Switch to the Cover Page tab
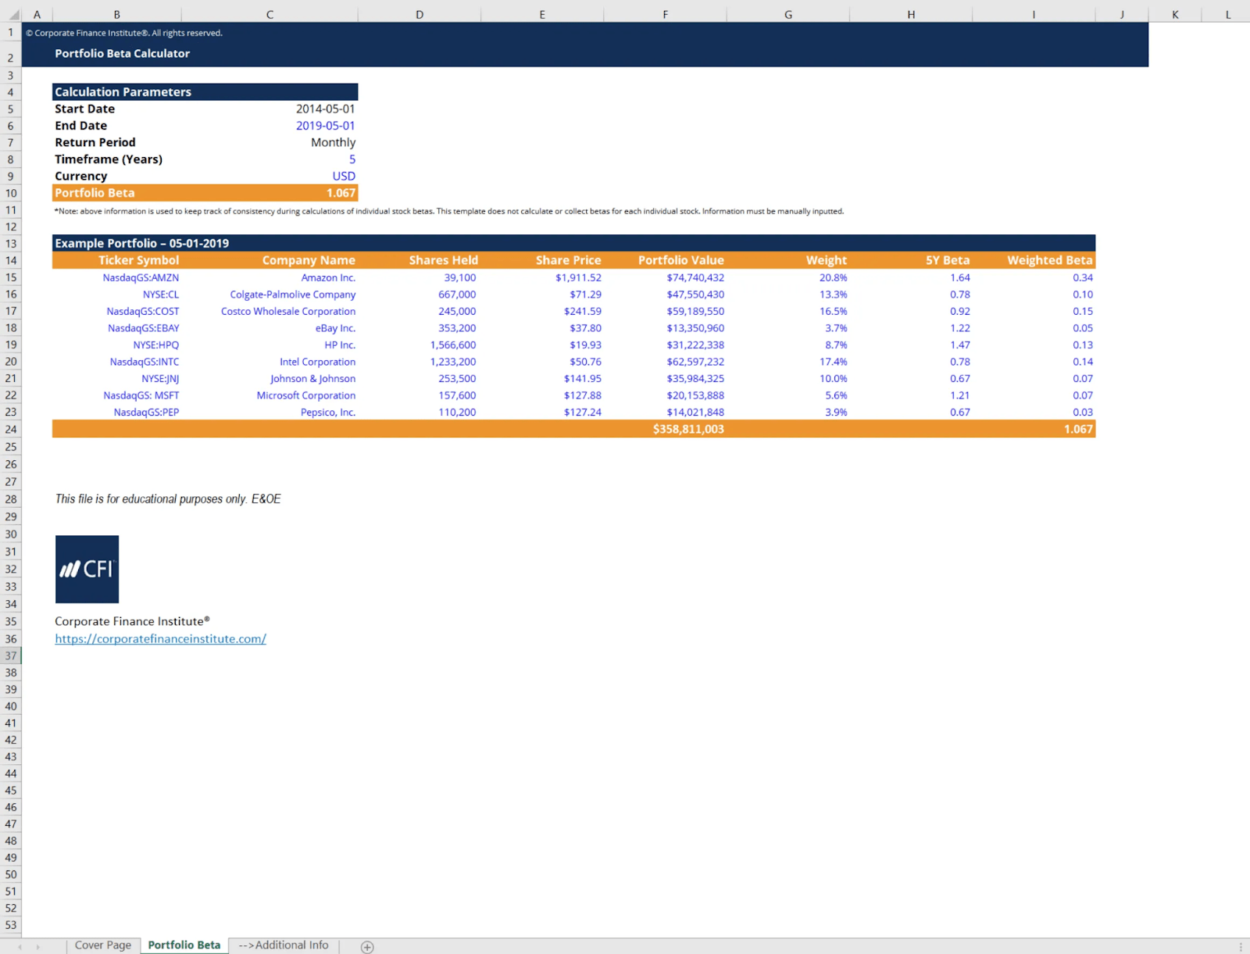 coord(102,945)
